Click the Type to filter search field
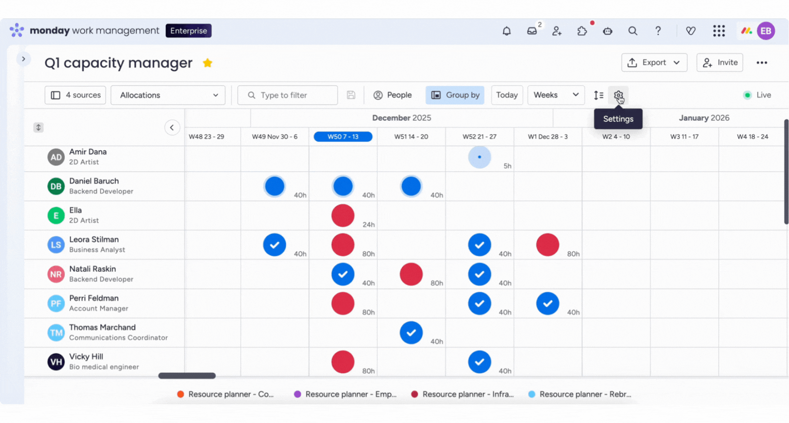Viewport: 789px width, 423px height. tap(292, 95)
